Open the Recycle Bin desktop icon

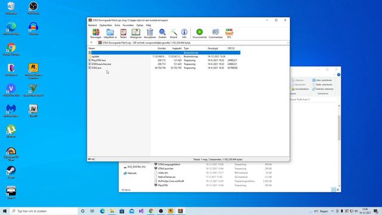(x=11, y=8)
